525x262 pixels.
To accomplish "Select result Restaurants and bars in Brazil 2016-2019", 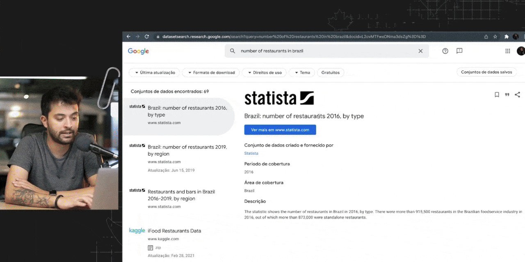I will pos(178,199).
